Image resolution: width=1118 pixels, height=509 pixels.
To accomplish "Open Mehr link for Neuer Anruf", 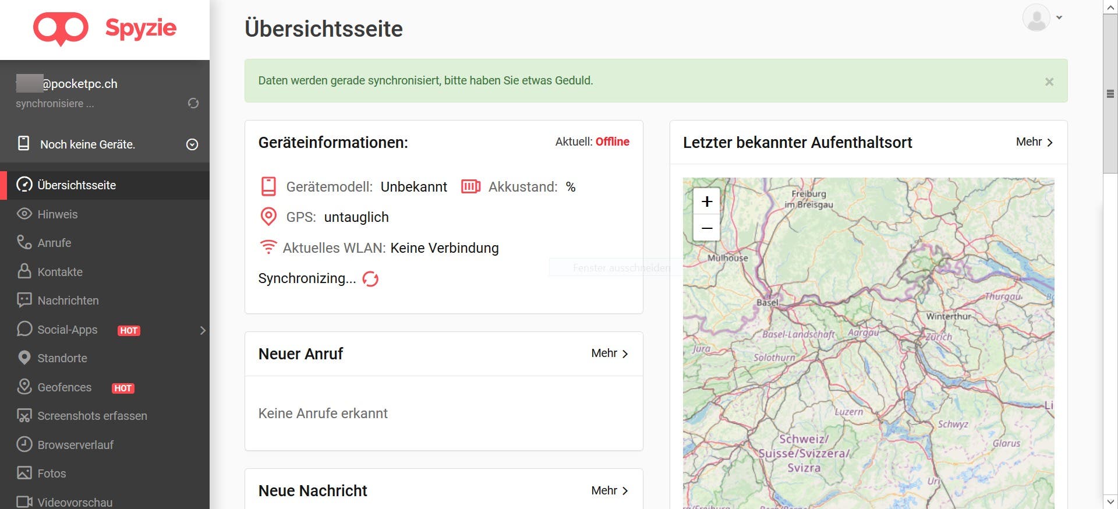I will (x=609, y=354).
